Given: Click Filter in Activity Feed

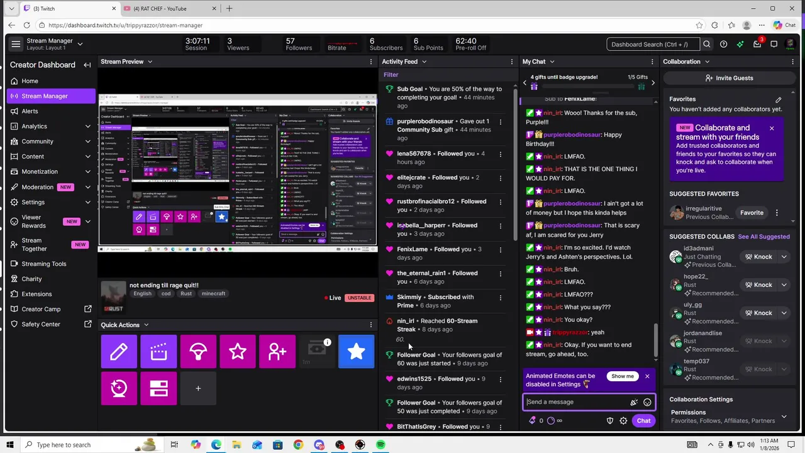Looking at the screenshot, I should pos(391,75).
